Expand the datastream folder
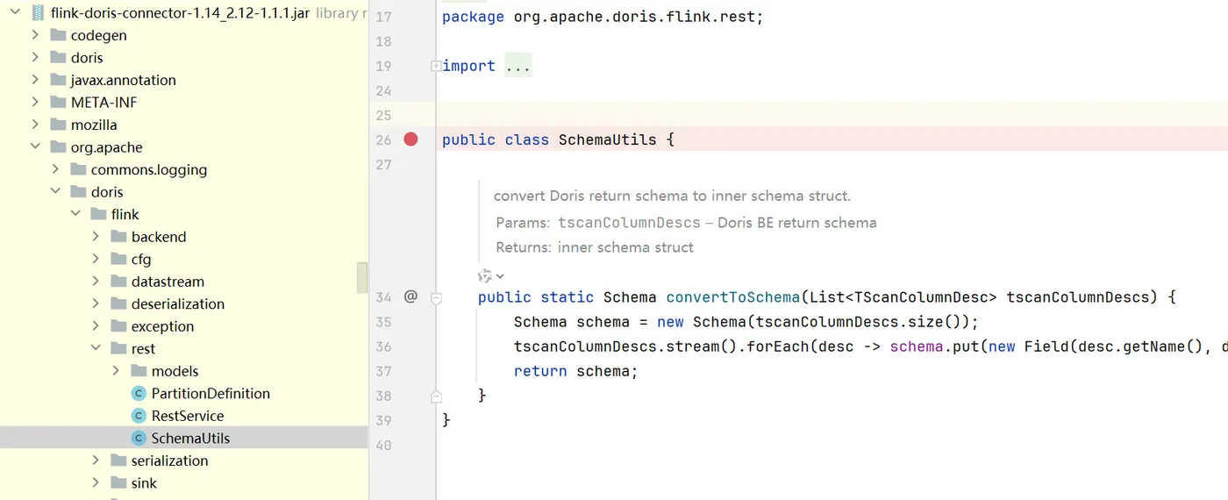The image size is (1228, 500). coord(96,282)
